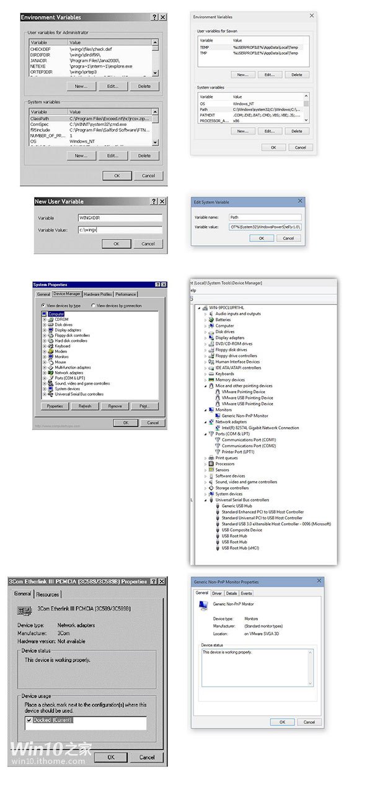Screen dimensions: 372x785
Task: Click Floppy disk controllers icon in System Properties
Action: point(51,335)
